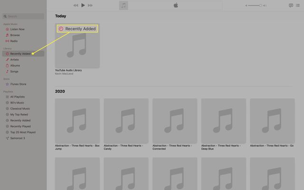This screenshot has height=190, width=304.
Task: Click the high volume speaker icon
Action: [265, 5]
